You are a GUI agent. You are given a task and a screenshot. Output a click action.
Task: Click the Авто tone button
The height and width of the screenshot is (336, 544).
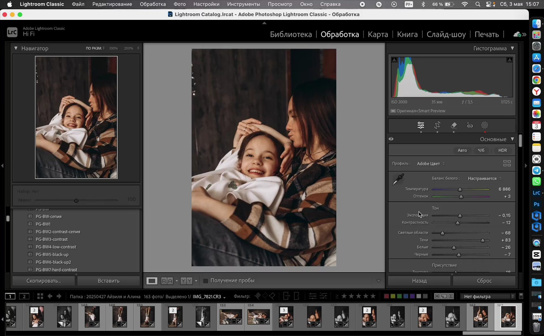click(x=462, y=150)
